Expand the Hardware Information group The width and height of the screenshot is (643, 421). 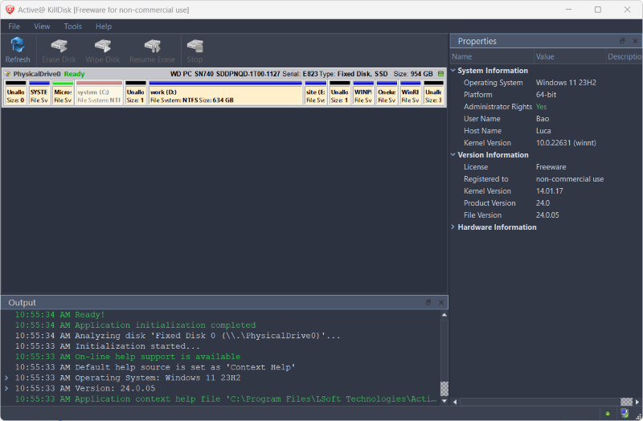(x=453, y=227)
